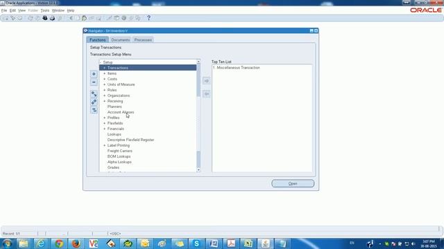Open Internet Explorer from the taskbar
The height and width of the screenshot is (249, 444).
41,243
